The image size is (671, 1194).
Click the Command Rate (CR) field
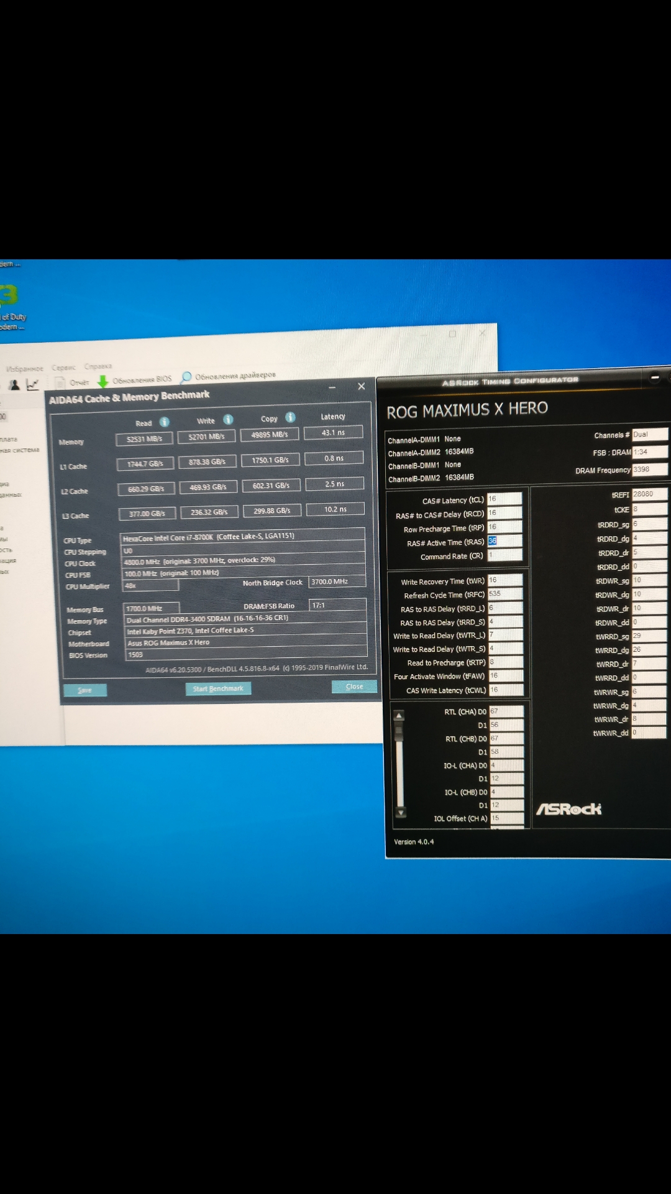[504, 555]
